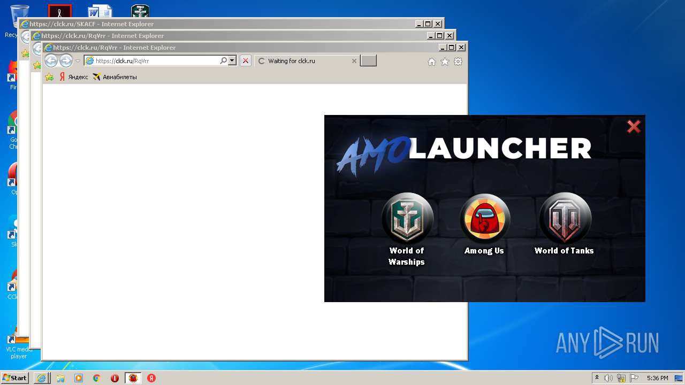This screenshot has height=385, width=685.
Task: Open the Adobe Reader desktop icon
Action: 60,11
